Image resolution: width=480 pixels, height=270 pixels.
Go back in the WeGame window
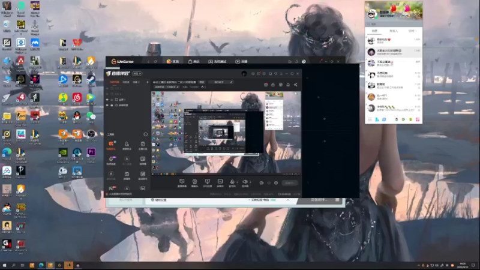tap(148, 62)
